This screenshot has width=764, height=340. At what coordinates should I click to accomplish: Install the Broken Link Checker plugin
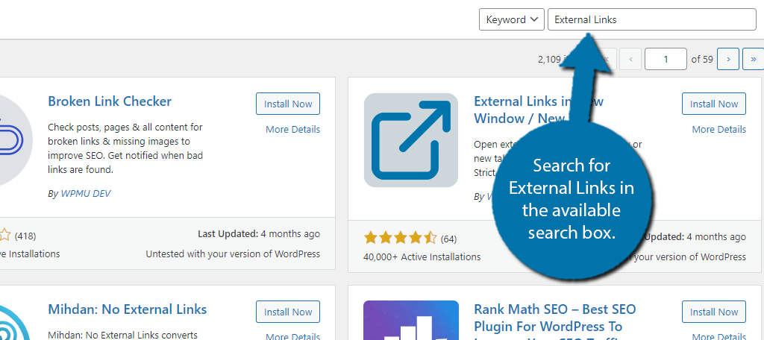pyautogui.click(x=288, y=104)
